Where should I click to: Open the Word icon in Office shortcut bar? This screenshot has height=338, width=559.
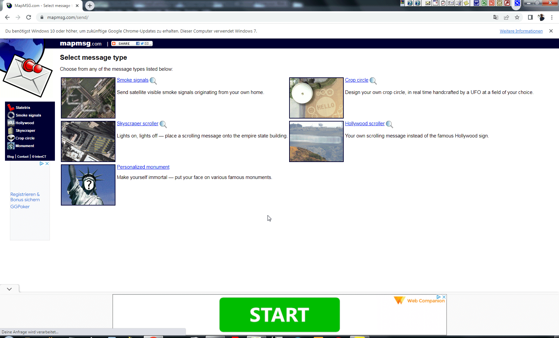[x=476, y=3]
